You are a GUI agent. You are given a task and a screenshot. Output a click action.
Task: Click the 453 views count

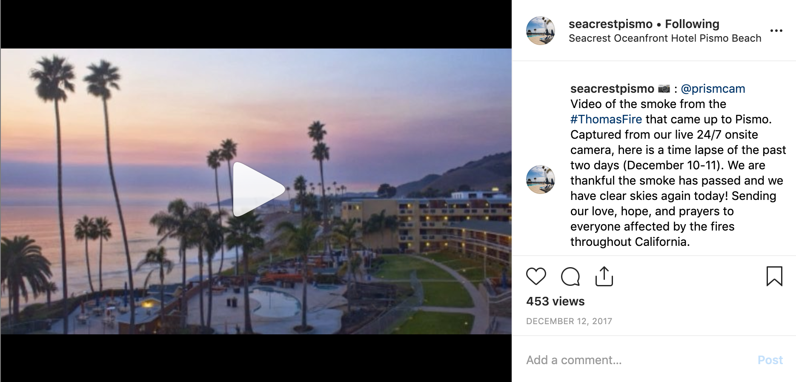555,302
